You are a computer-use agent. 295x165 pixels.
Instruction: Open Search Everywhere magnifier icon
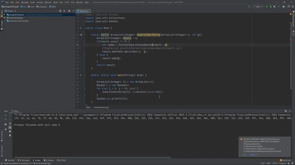coord(293,6)
